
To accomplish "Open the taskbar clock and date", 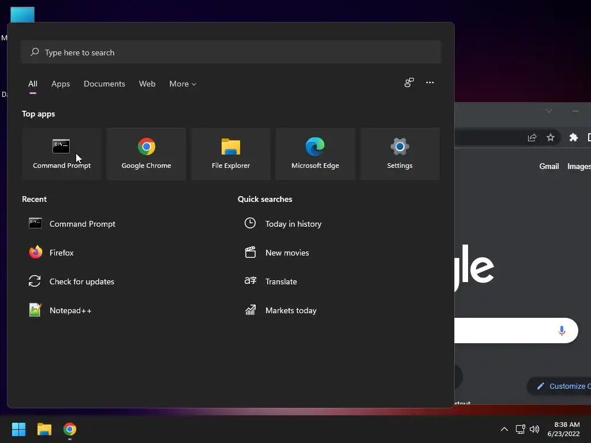I will 564,429.
